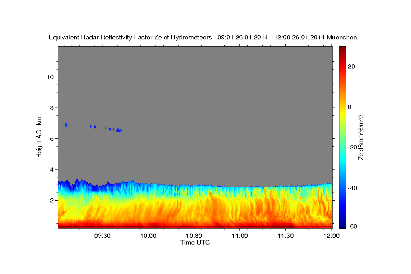Click the 10:30 time tick label
This screenshot has height=274, width=411.
tap(194, 236)
